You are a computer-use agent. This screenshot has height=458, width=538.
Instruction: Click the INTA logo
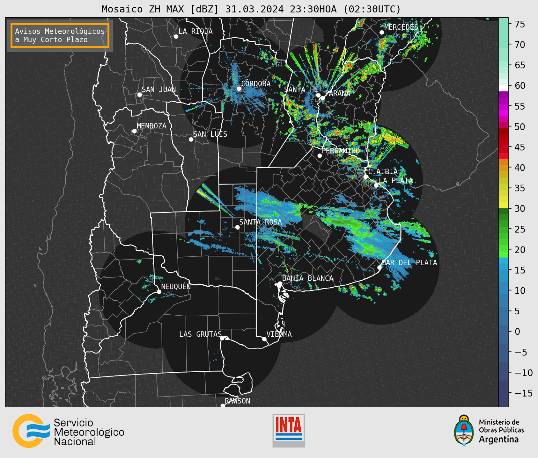point(289,430)
